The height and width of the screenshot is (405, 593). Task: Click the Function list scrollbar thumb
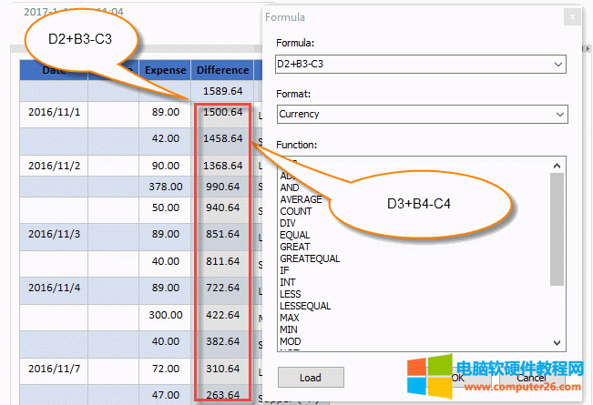(558, 228)
